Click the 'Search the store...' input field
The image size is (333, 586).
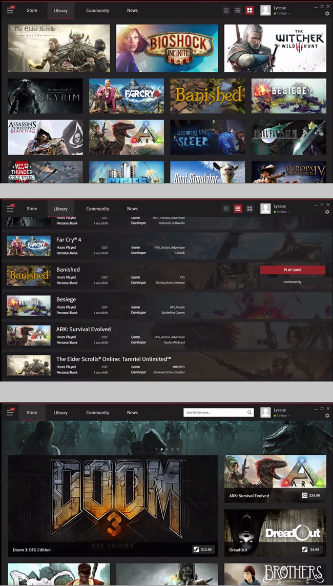(215, 412)
